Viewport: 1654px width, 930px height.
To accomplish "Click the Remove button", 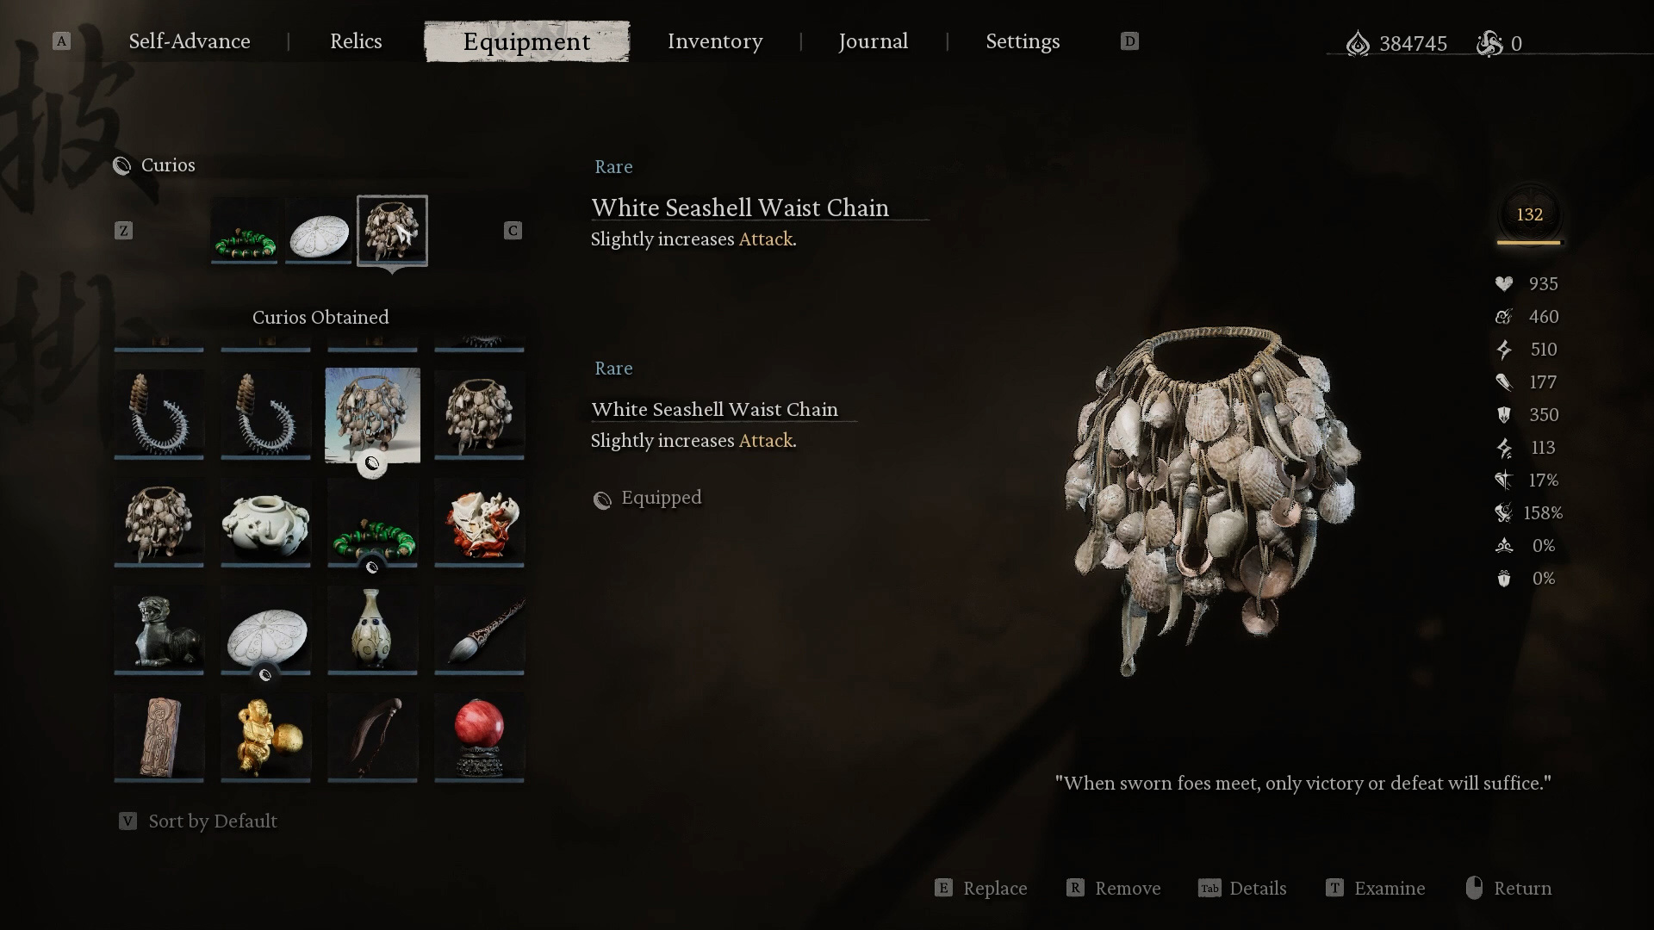I will (1114, 888).
